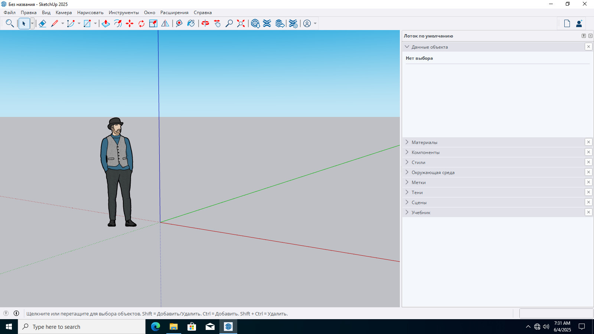The width and height of the screenshot is (594, 334).
Task: Open the Окно menu
Action: click(150, 13)
